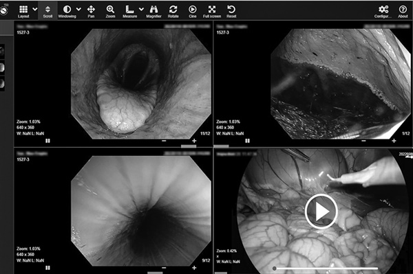
Task: Select the Windowing tool
Action: coord(67,12)
